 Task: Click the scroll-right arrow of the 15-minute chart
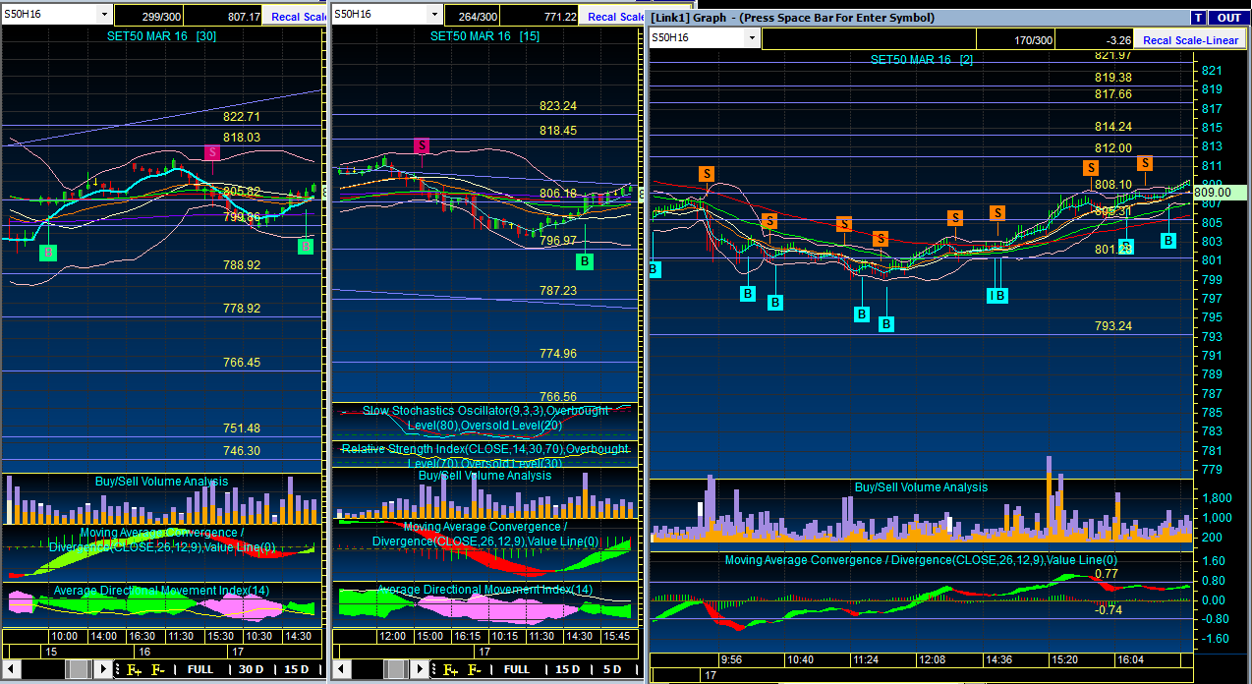pyautogui.click(x=421, y=670)
